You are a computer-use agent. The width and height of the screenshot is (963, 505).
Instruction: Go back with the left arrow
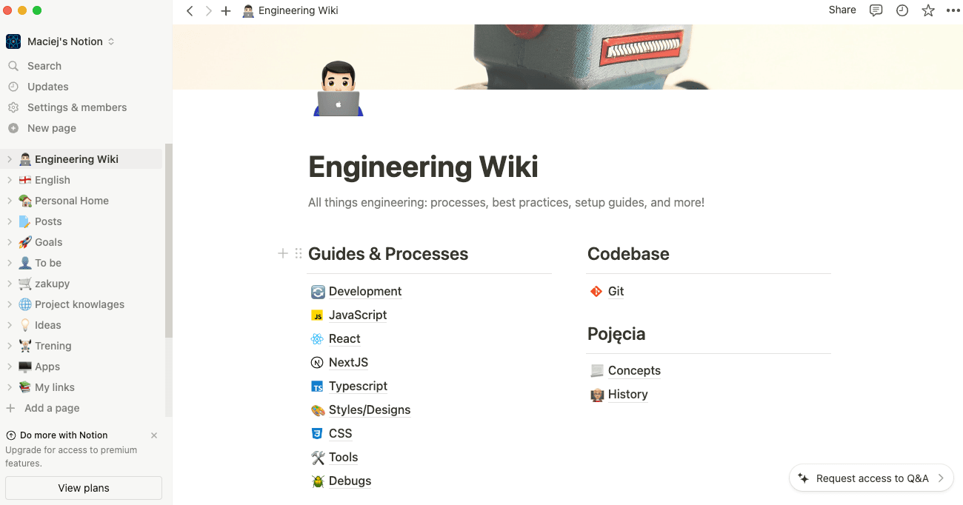pyautogui.click(x=190, y=11)
